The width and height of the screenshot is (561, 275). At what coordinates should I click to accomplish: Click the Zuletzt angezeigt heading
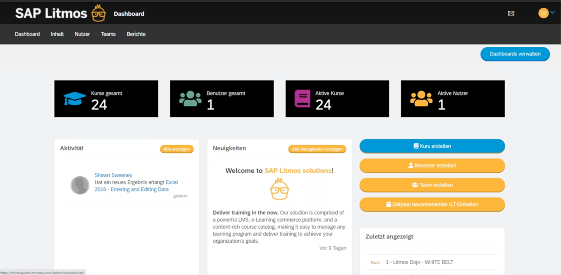(389, 237)
